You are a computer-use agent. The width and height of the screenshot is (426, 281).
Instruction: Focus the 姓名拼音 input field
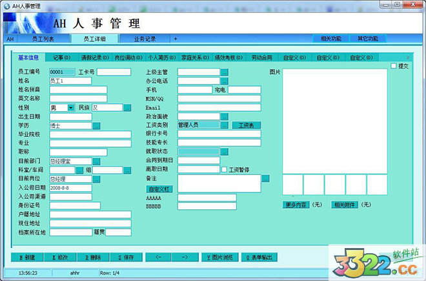click(x=78, y=90)
